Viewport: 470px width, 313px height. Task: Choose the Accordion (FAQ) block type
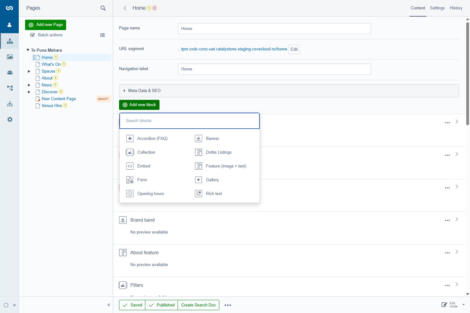pyautogui.click(x=147, y=138)
